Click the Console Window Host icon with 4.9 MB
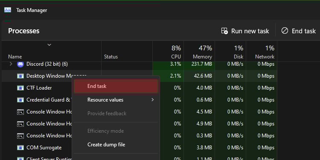Viewport: 320px width, 160px height. point(20,124)
